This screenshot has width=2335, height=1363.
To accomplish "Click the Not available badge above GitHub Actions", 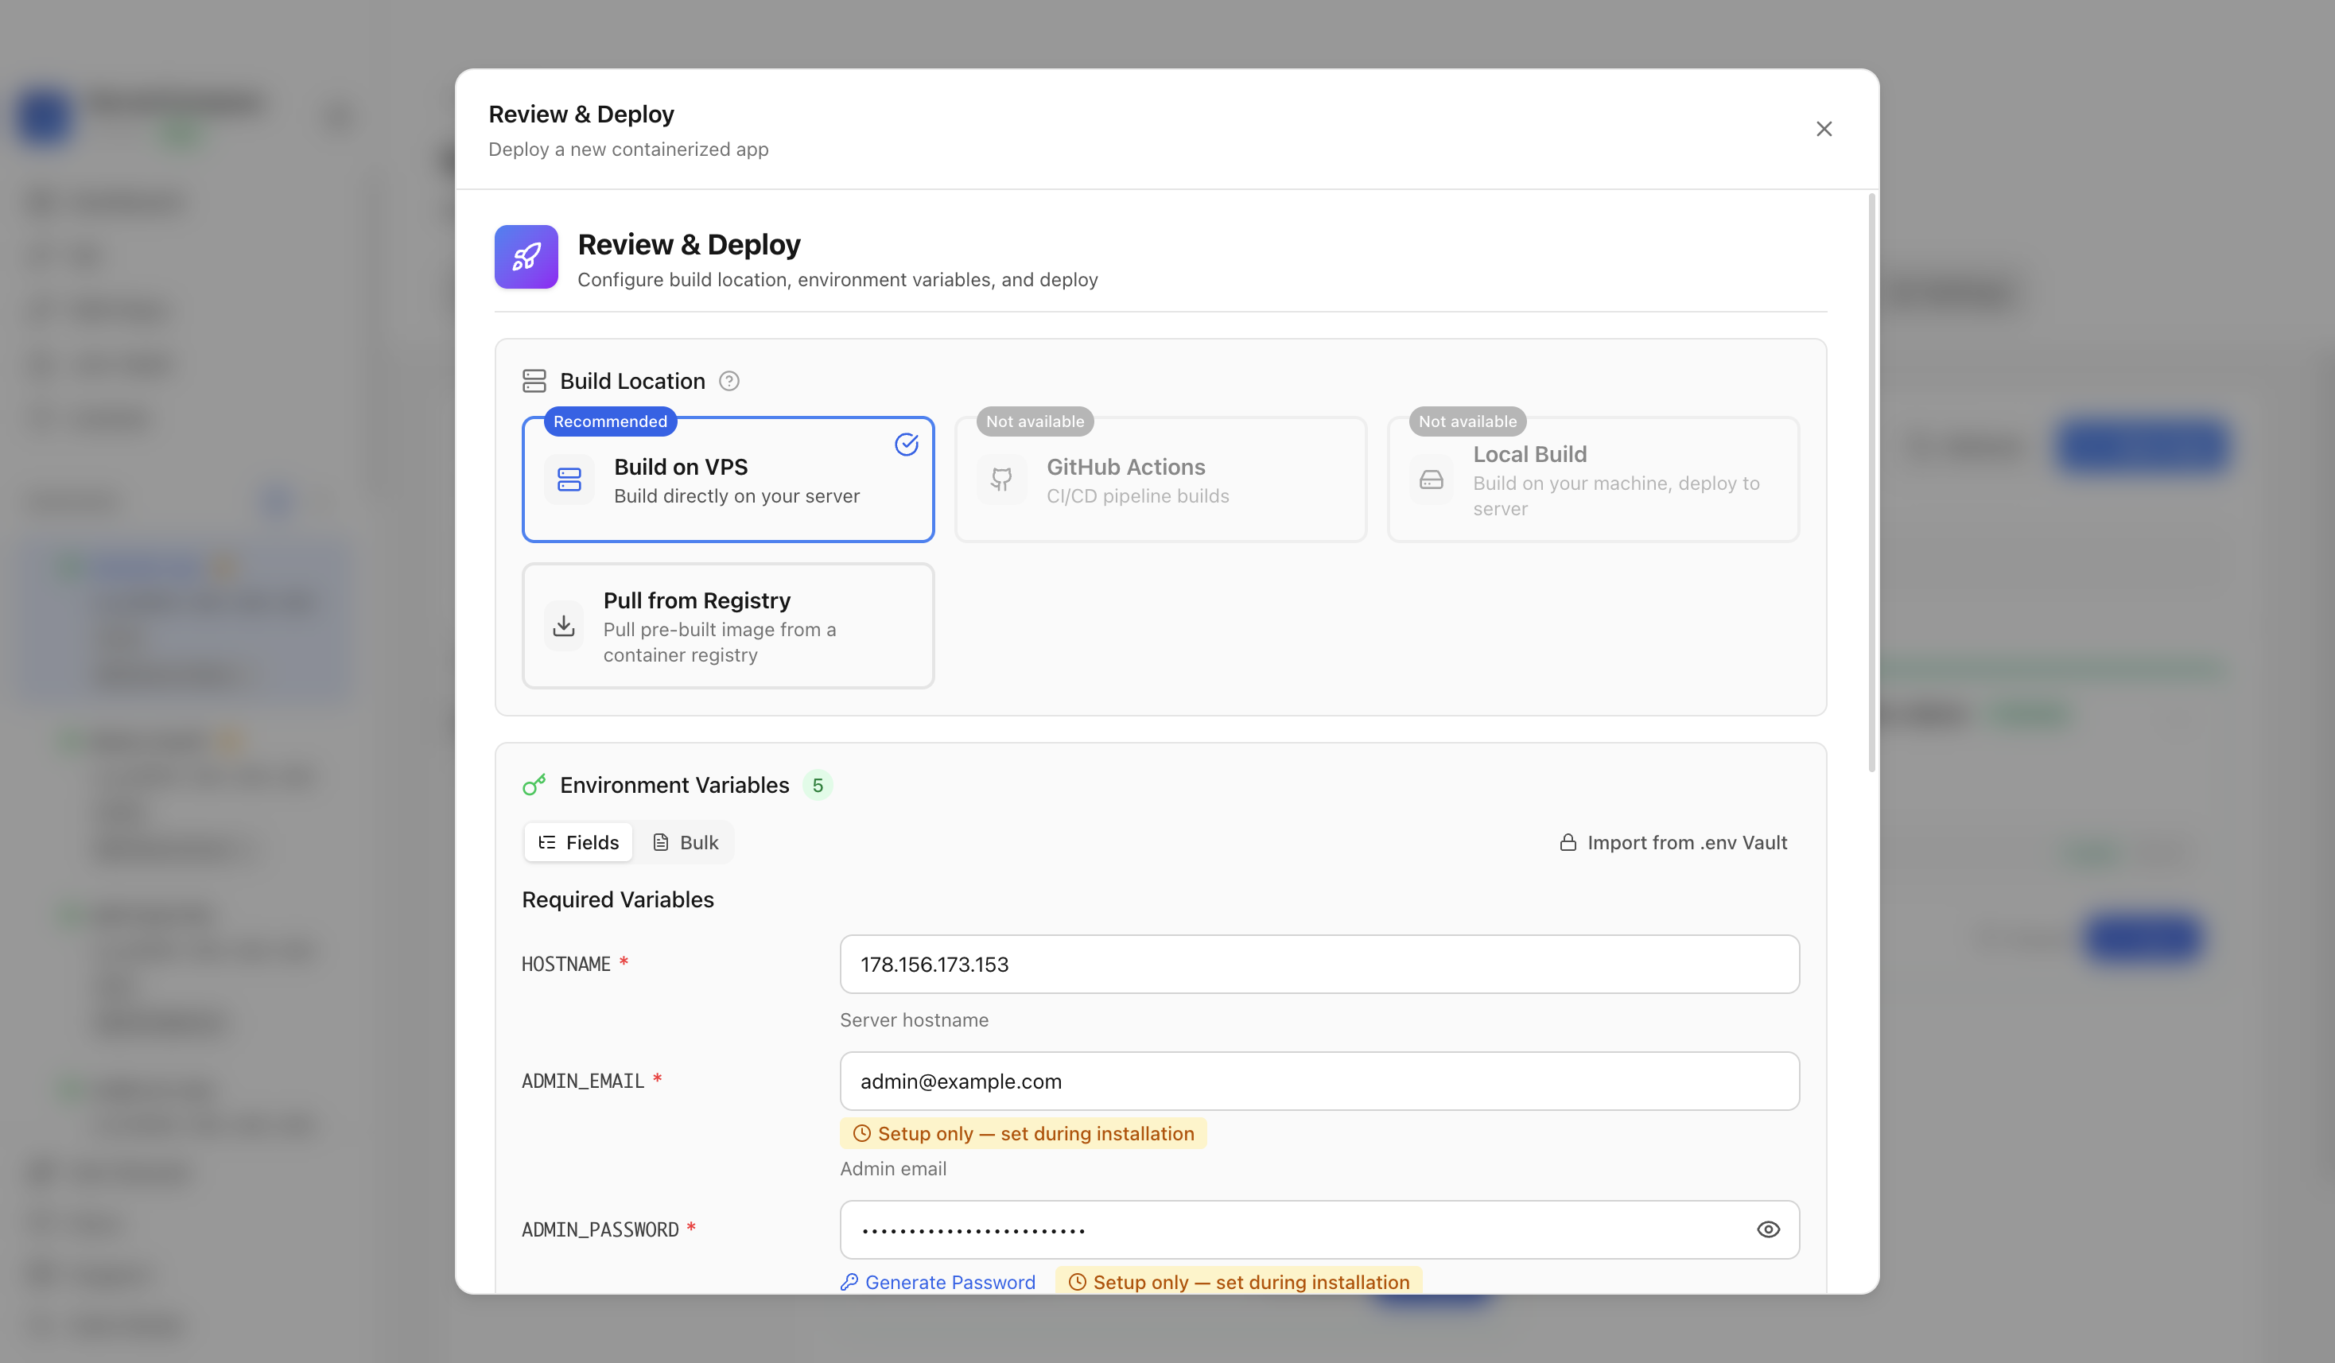I will (1035, 421).
